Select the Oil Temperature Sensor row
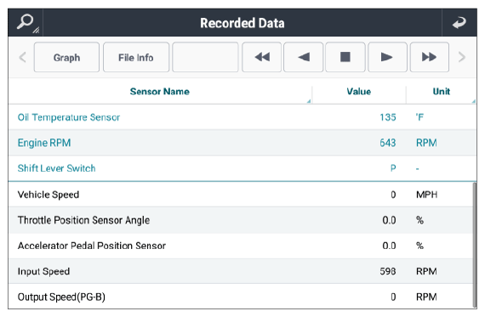Screen dimensions: 485x317 pyautogui.click(x=242, y=117)
